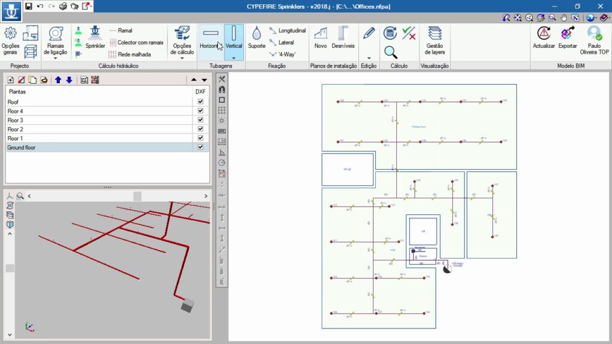Expand the Ramais de ligação dropdown
This screenshot has height=344, width=612.
point(55,59)
